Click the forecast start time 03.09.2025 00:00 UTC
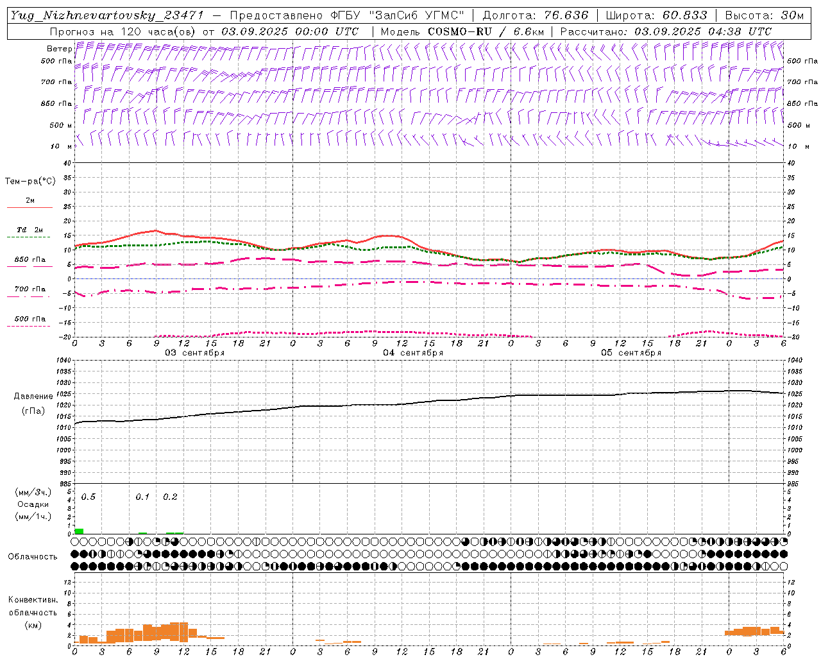The height and width of the screenshot is (657, 821). click(x=289, y=31)
